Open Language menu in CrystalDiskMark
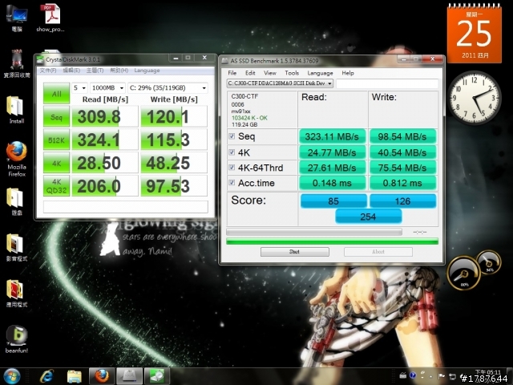Screen dimensions: 513x385 point(147,71)
